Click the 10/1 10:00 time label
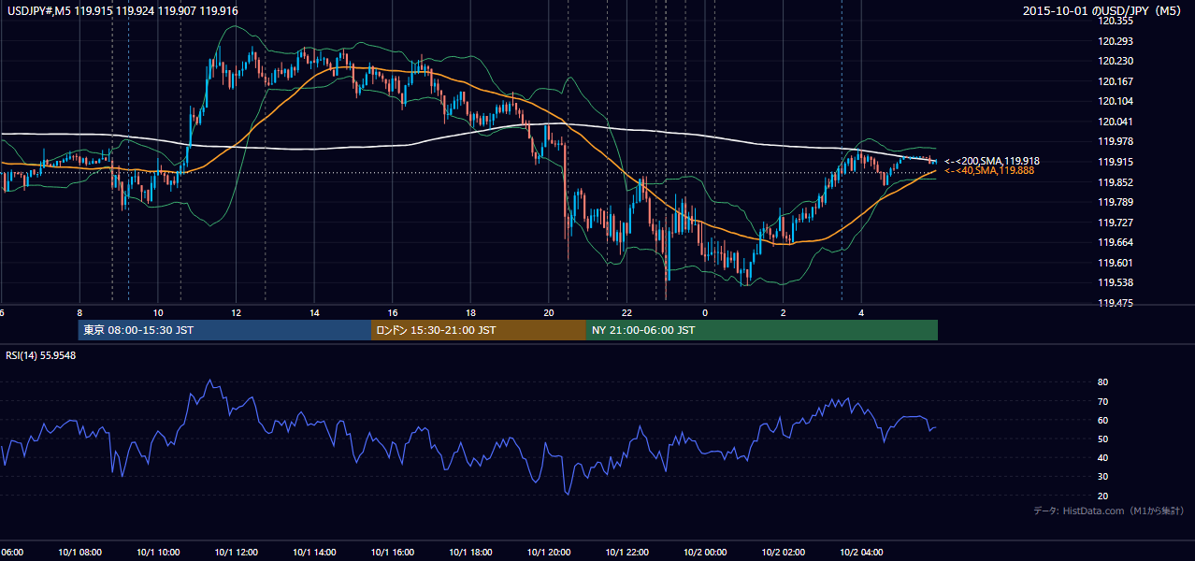1195x561 pixels. (158, 553)
